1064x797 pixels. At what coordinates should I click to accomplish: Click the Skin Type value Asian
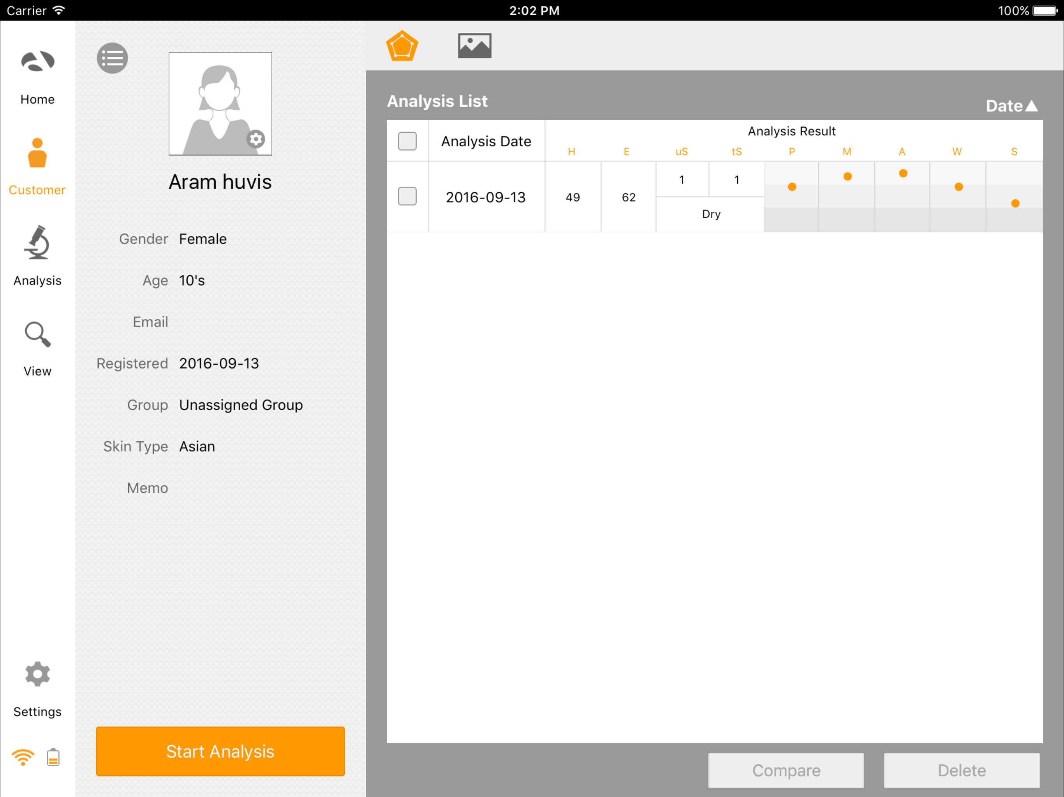coord(197,447)
